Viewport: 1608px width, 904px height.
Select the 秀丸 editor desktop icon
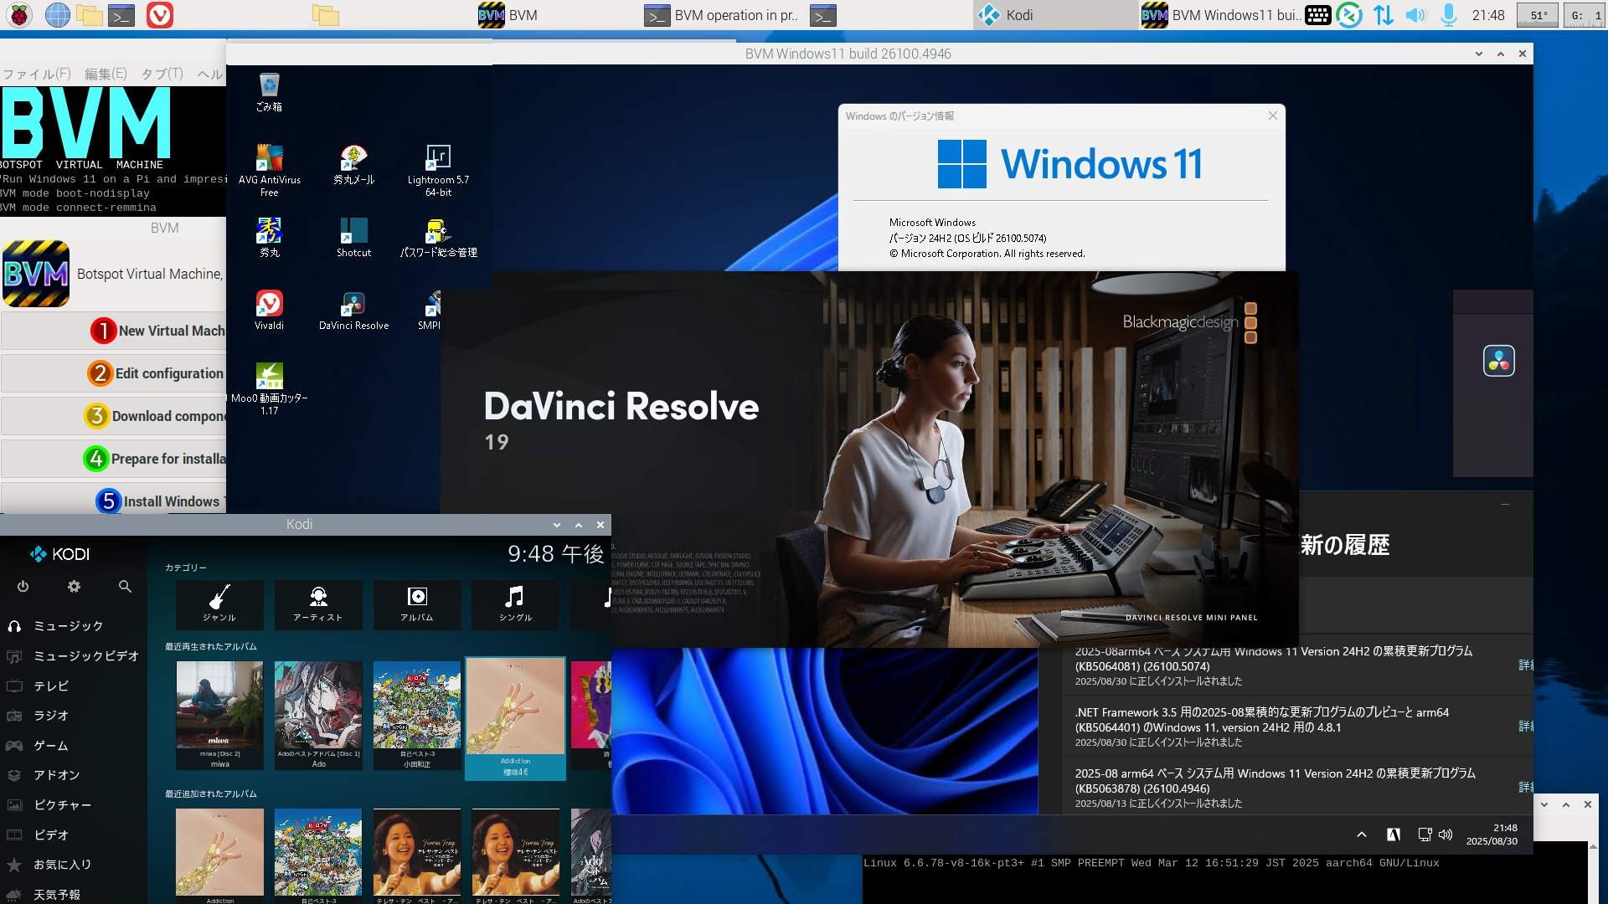click(x=269, y=237)
